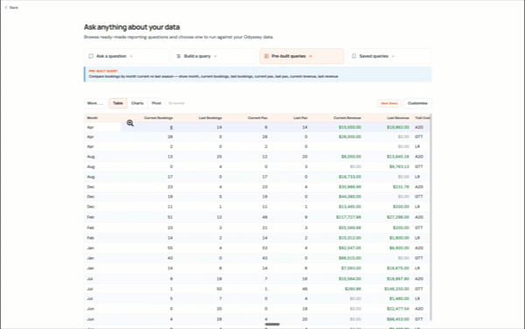Screen dimensions: 525x329
Task: Click the records count label beside Pivot
Action: click(177, 103)
